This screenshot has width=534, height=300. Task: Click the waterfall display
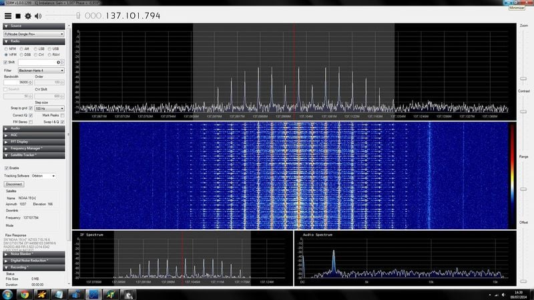[x=294, y=175]
